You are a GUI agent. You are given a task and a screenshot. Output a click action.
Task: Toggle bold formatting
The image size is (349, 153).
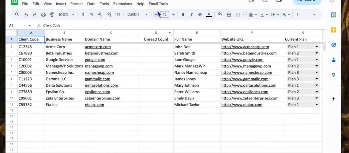[183, 15]
